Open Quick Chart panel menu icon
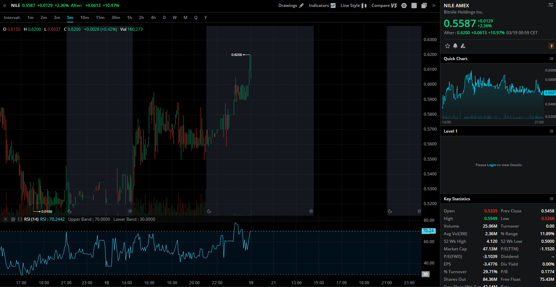 click(x=552, y=59)
